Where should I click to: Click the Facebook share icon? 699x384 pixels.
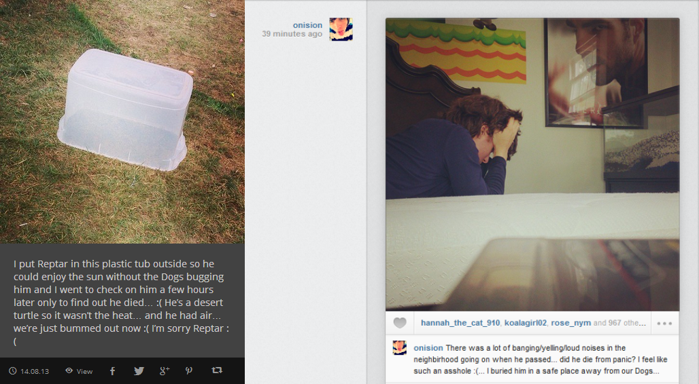point(112,370)
